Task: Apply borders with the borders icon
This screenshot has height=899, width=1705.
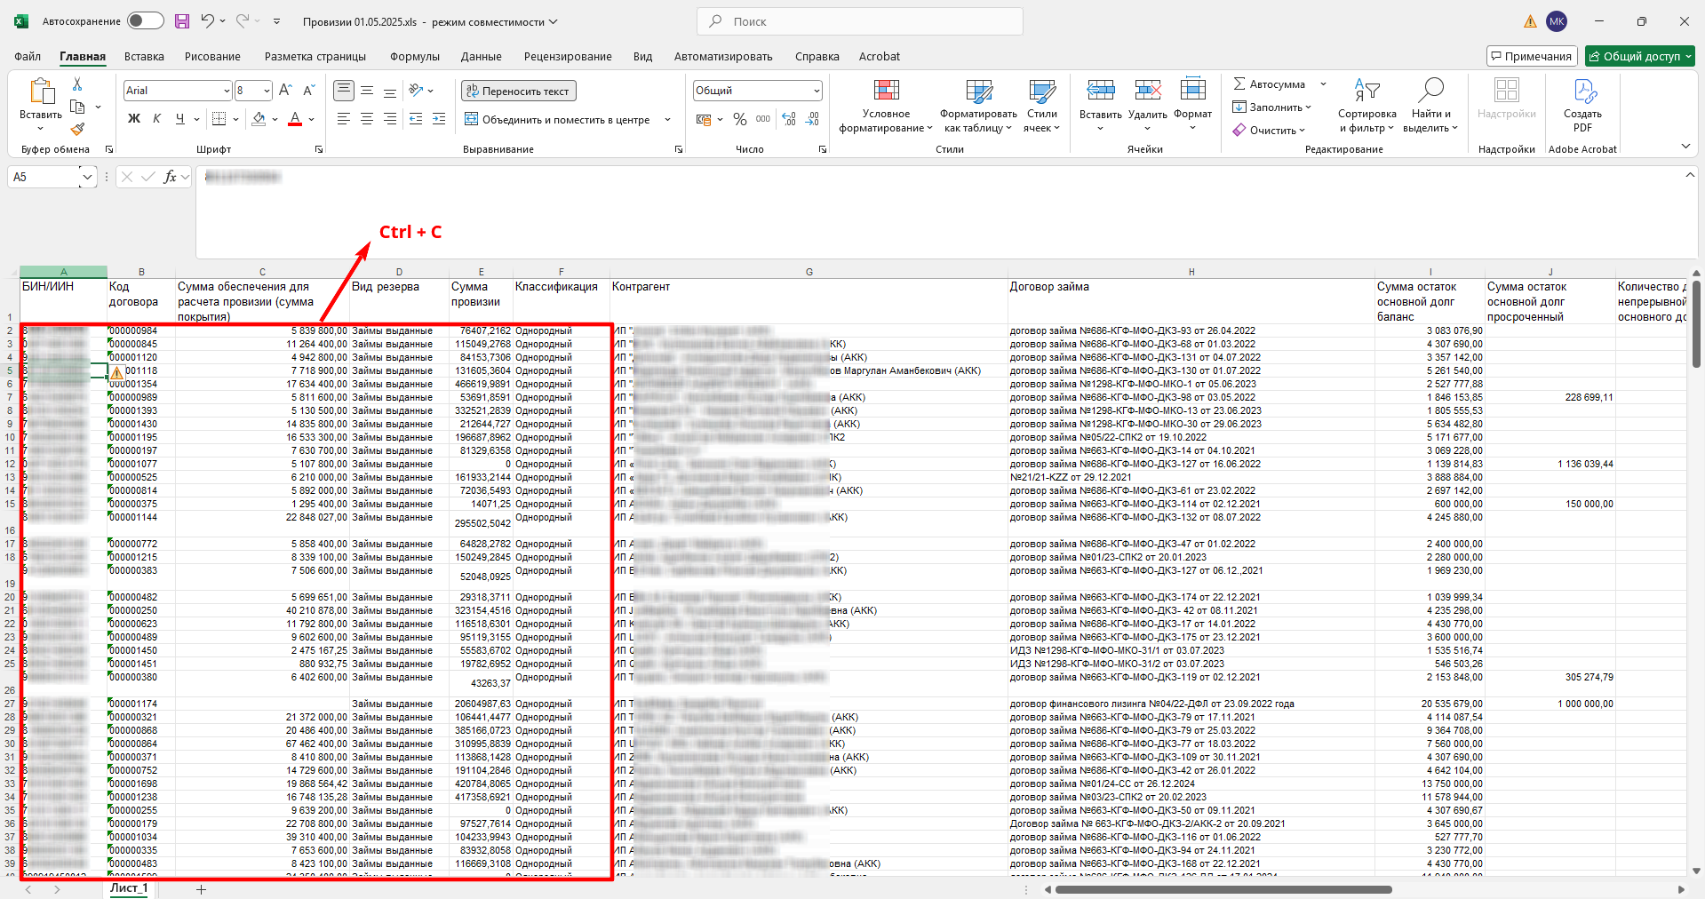Action: coord(219,119)
